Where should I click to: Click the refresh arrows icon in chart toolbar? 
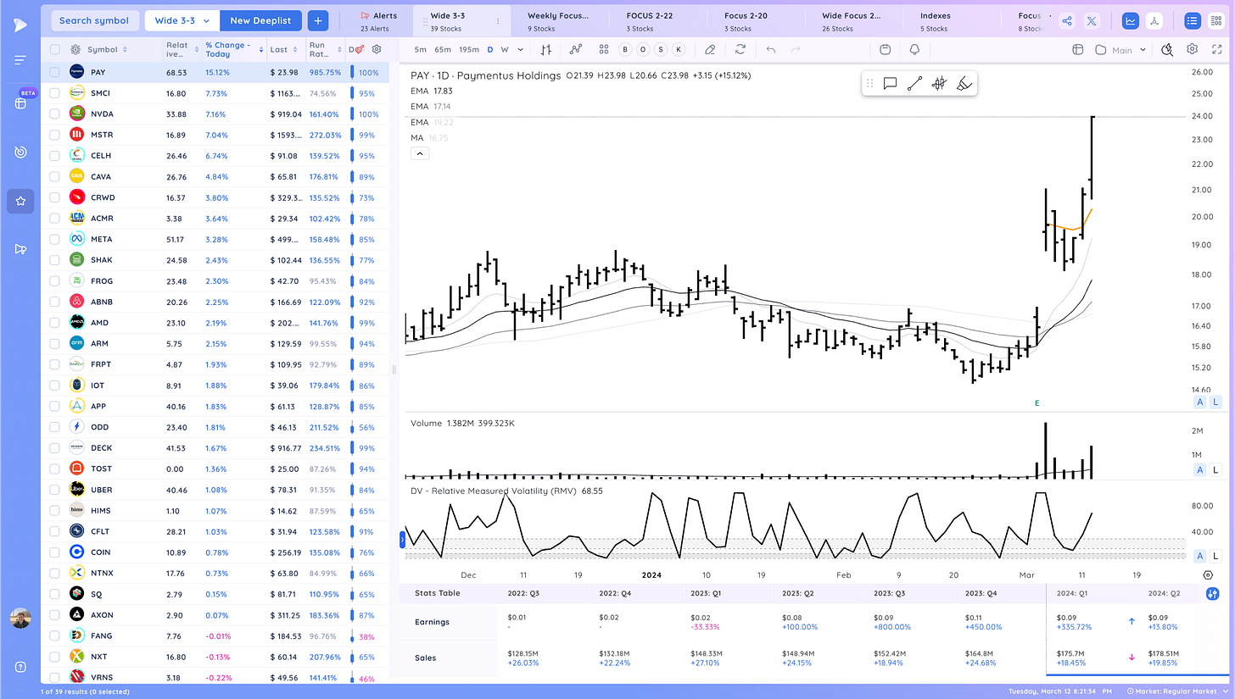coord(740,50)
